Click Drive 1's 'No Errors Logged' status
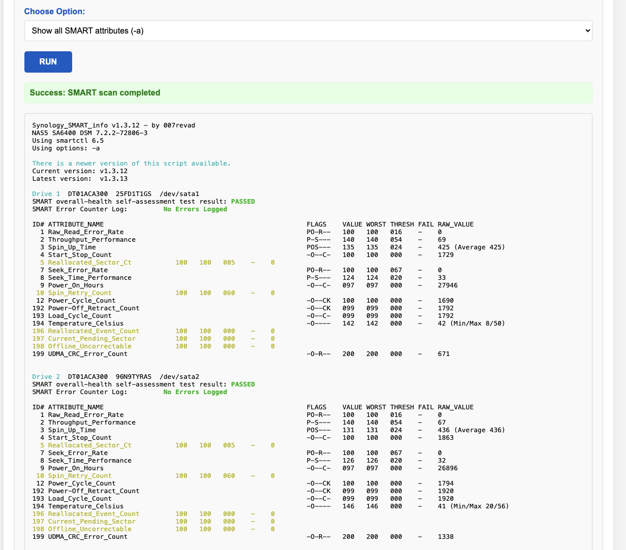This screenshot has height=550, width=626. pos(195,209)
